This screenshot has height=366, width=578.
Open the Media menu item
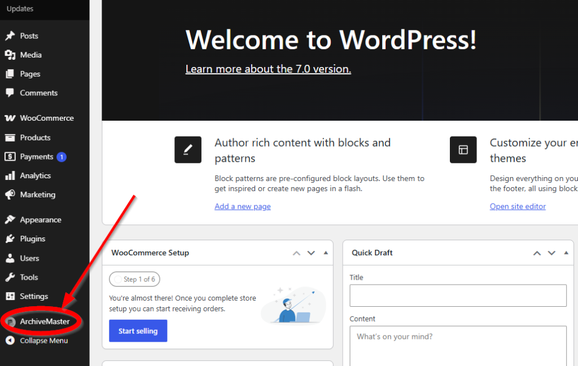tap(31, 55)
